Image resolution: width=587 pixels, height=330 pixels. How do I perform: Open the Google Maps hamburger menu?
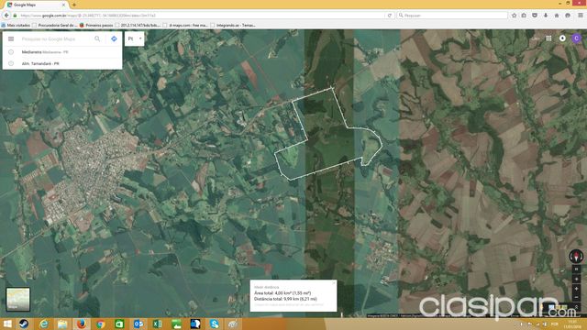11,38
